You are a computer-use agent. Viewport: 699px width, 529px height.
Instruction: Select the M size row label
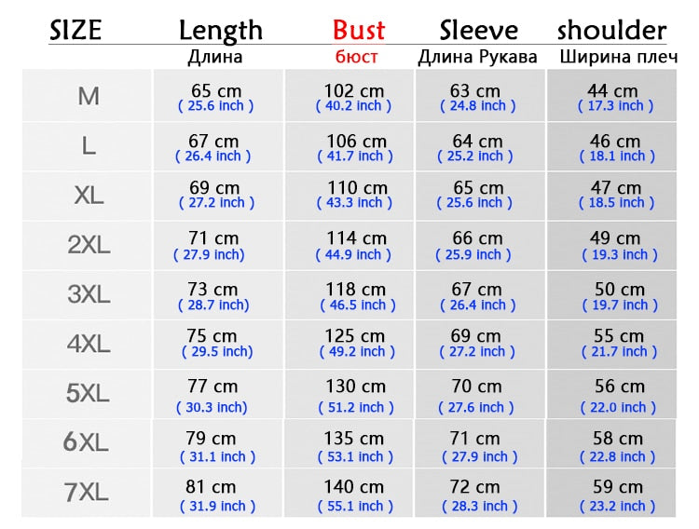click(89, 96)
